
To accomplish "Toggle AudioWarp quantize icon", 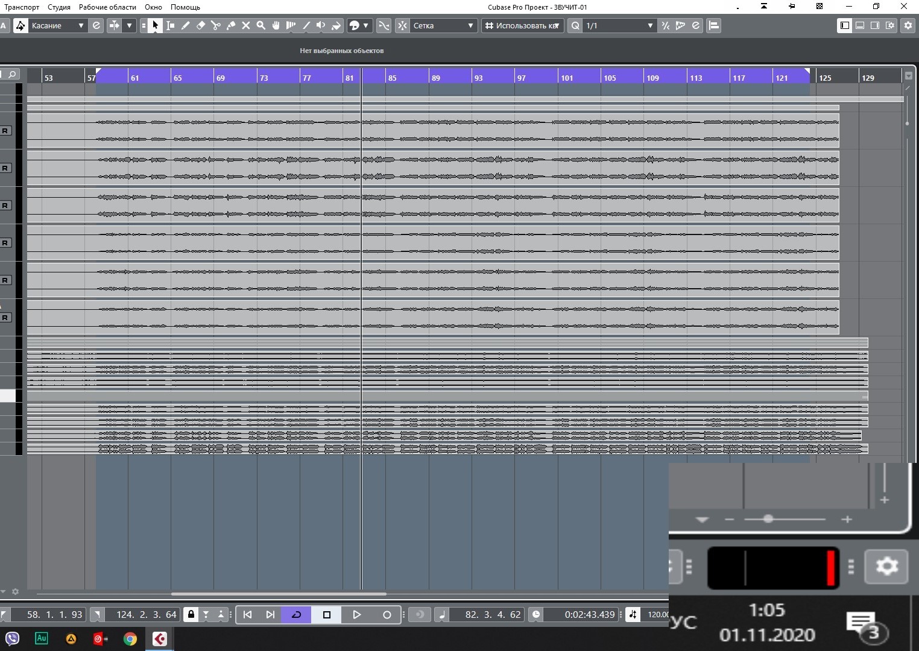I will point(681,25).
